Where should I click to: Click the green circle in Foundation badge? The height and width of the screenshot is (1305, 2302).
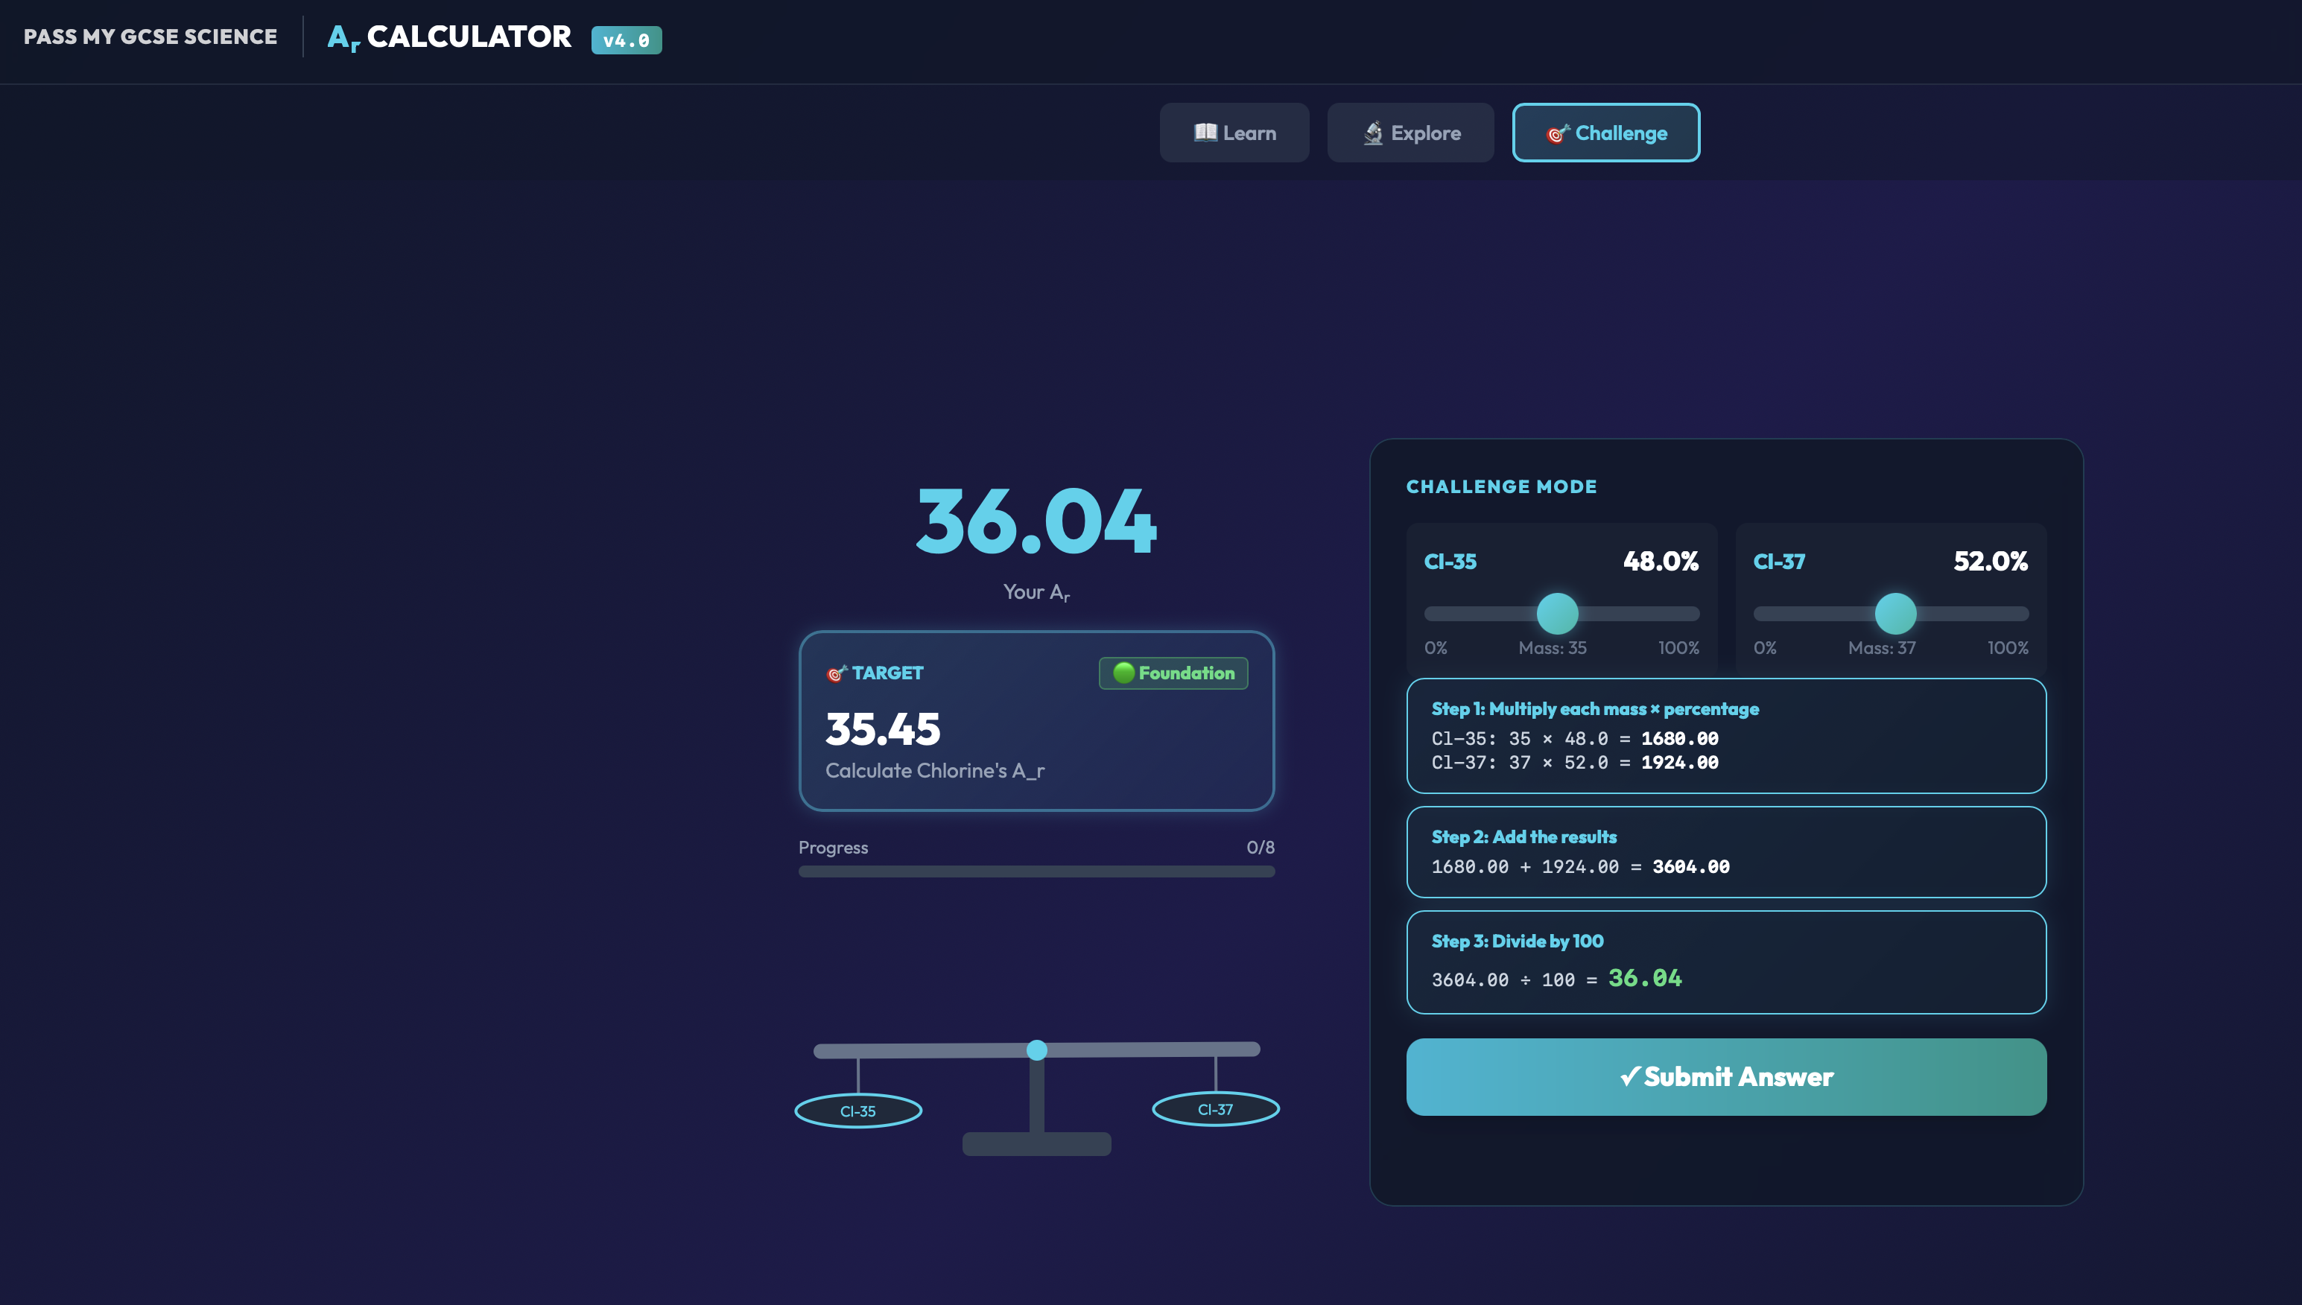click(x=1123, y=672)
